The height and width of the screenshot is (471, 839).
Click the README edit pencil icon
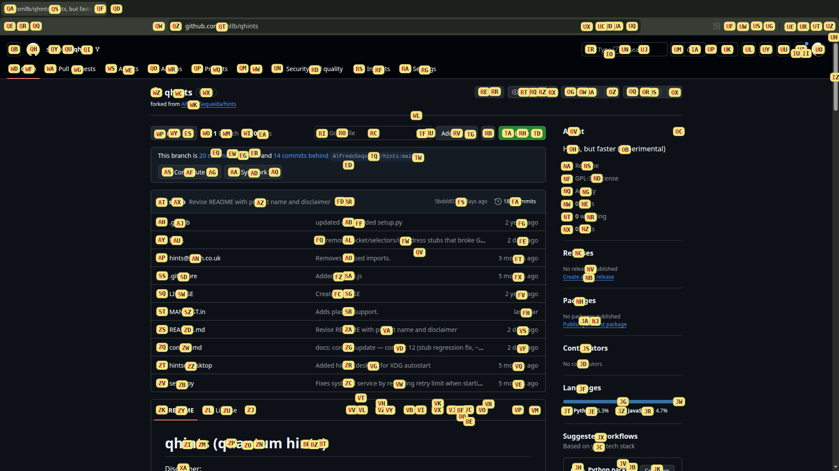(518, 410)
